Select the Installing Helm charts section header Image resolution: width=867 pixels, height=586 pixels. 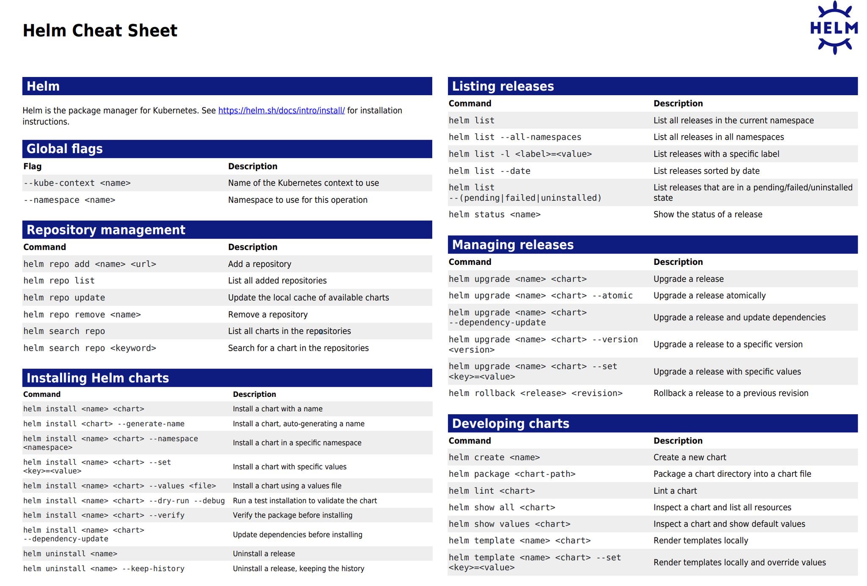tap(227, 378)
